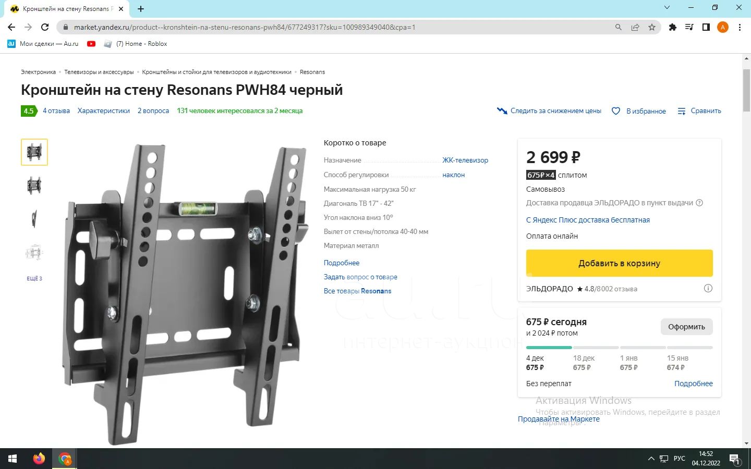Viewport: 751px width, 469px height.
Task: Click the Оформить split button
Action: coord(686,327)
